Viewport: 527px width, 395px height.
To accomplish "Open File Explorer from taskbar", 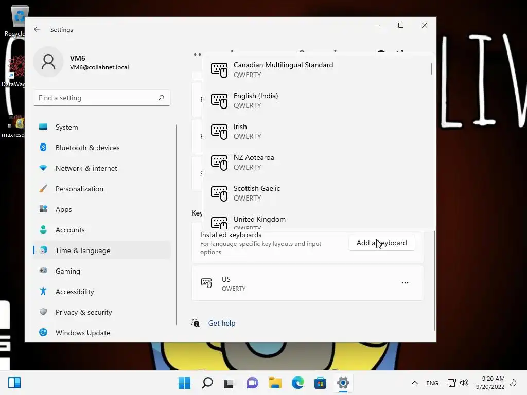I will [x=275, y=383].
